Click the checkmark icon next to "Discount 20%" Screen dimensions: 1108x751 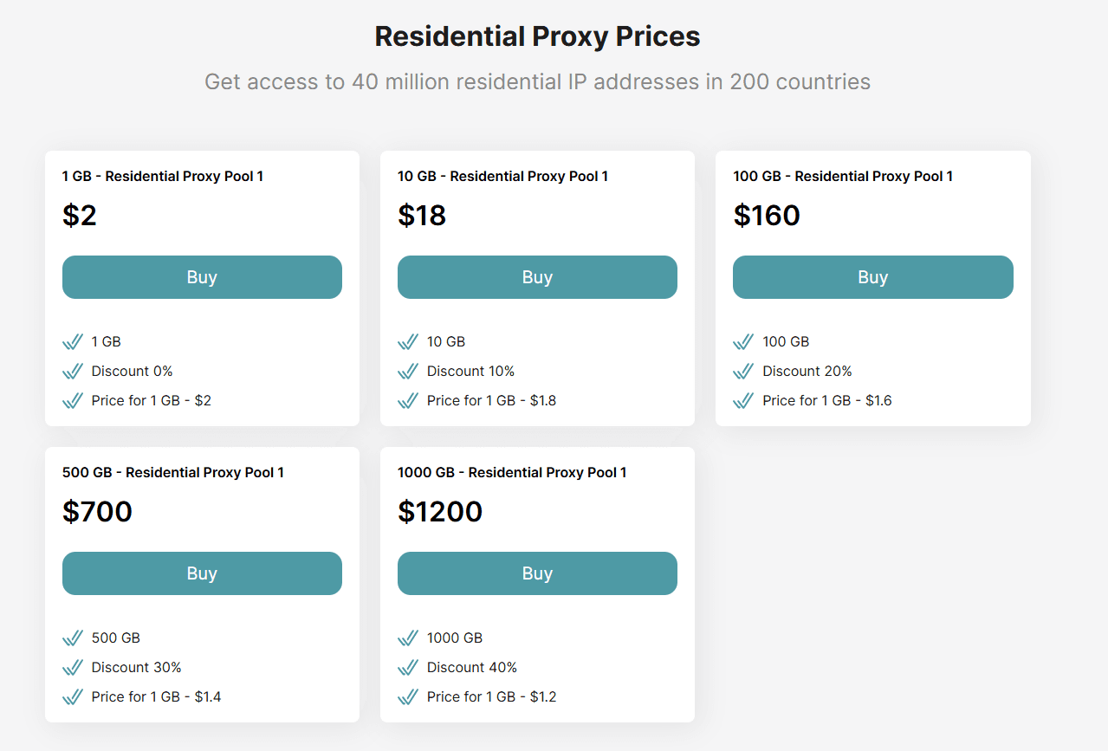pos(743,372)
